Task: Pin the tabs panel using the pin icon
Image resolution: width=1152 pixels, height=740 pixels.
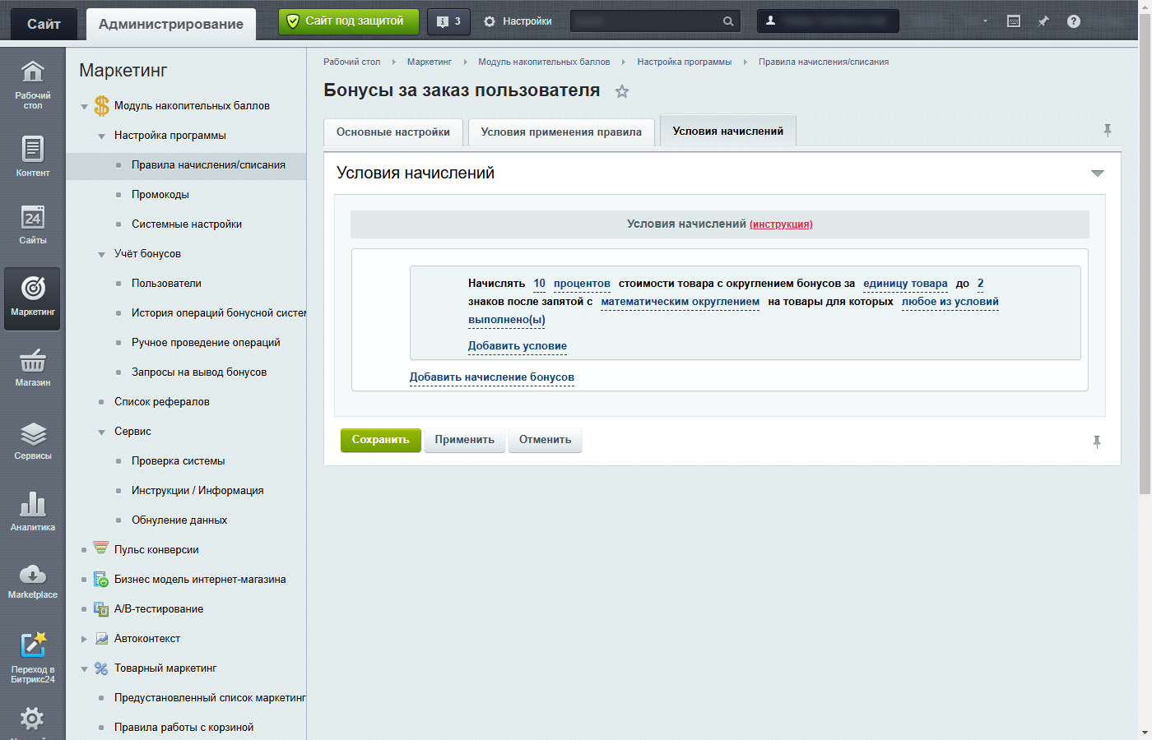Action: point(1108,130)
